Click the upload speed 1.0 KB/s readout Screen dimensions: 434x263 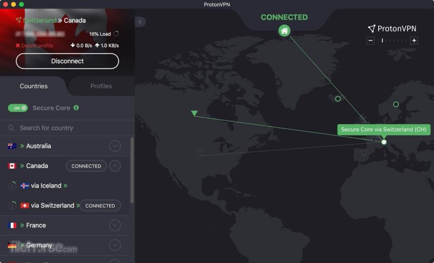tap(107, 46)
